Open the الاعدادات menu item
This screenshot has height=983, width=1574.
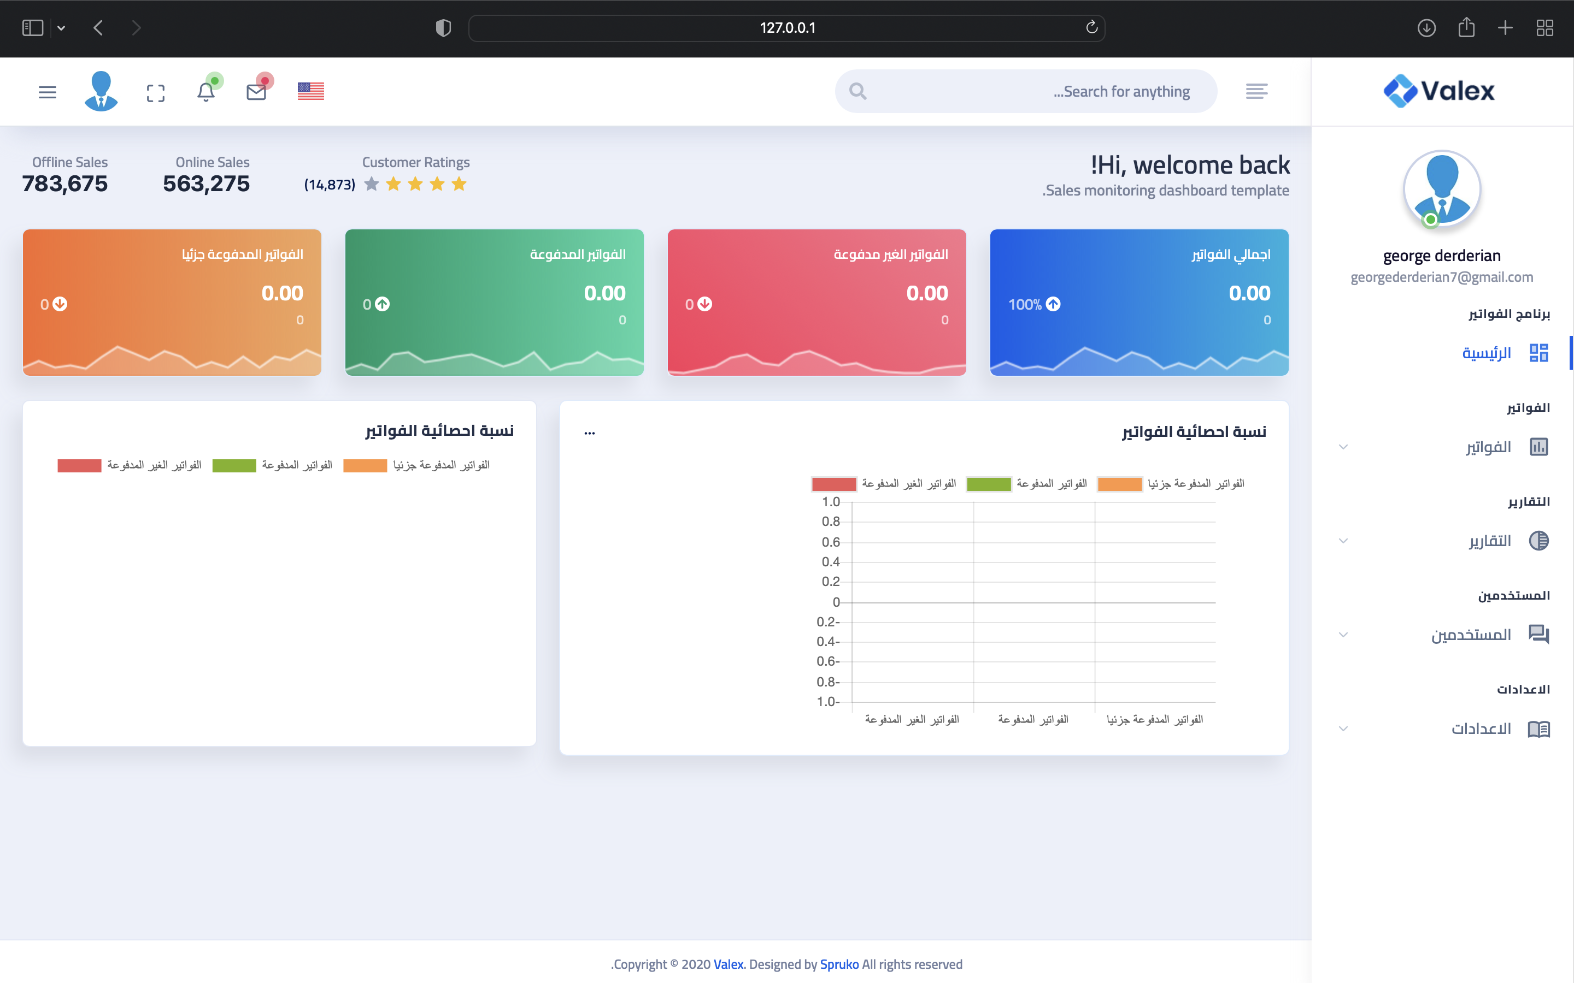1481,729
